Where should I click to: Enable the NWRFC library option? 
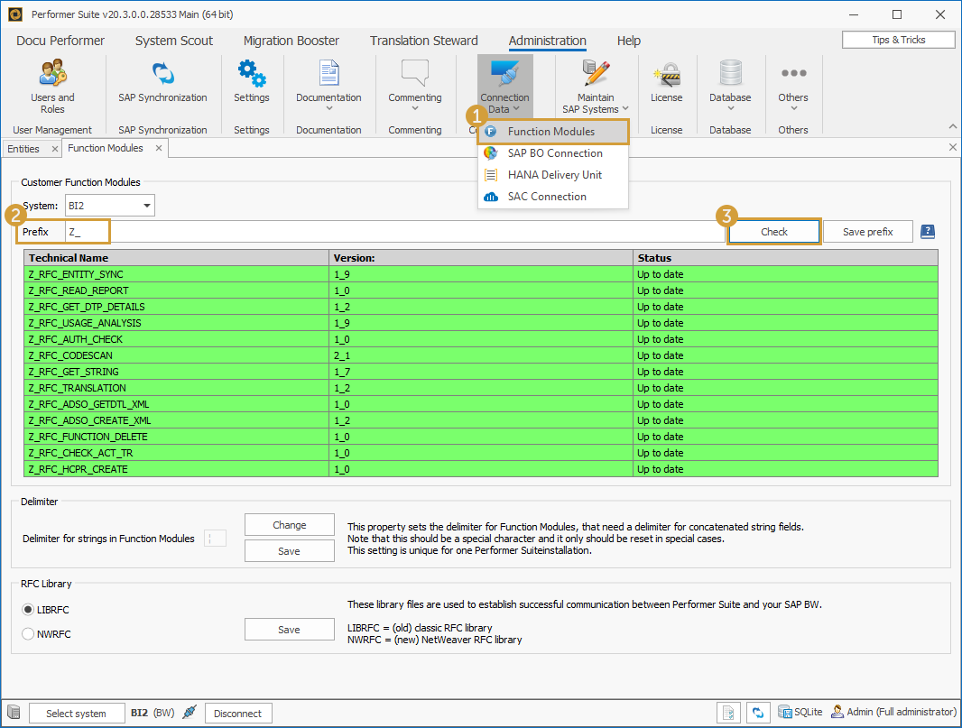[x=28, y=634]
